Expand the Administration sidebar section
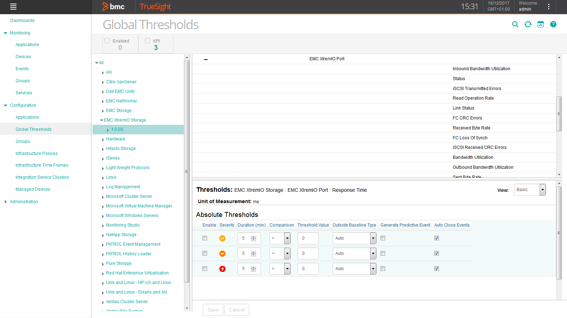 click(5, 202)
